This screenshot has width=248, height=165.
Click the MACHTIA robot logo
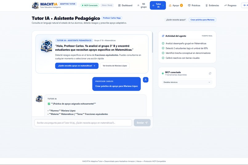point(35,5)
